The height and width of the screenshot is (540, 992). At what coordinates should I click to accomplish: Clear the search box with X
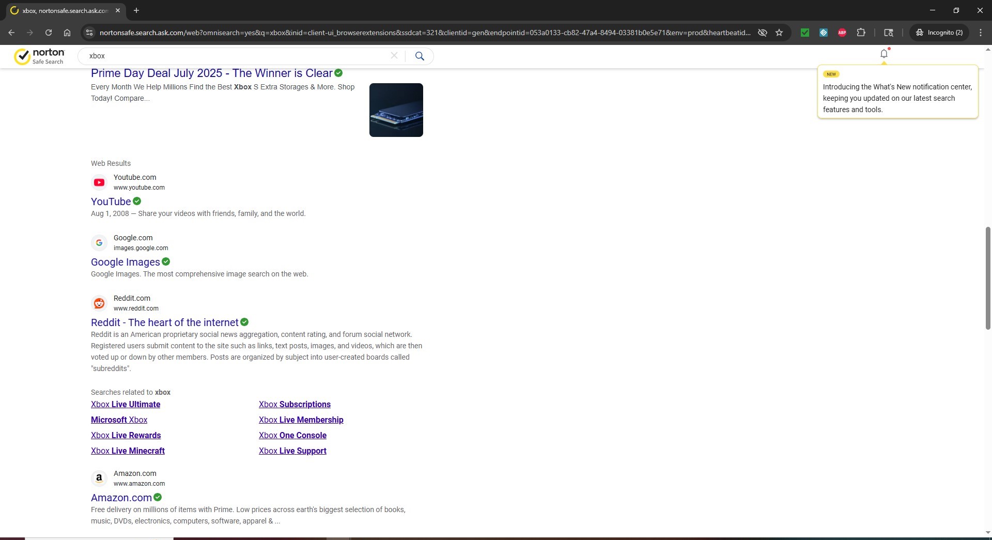click(x=394, y=56)
